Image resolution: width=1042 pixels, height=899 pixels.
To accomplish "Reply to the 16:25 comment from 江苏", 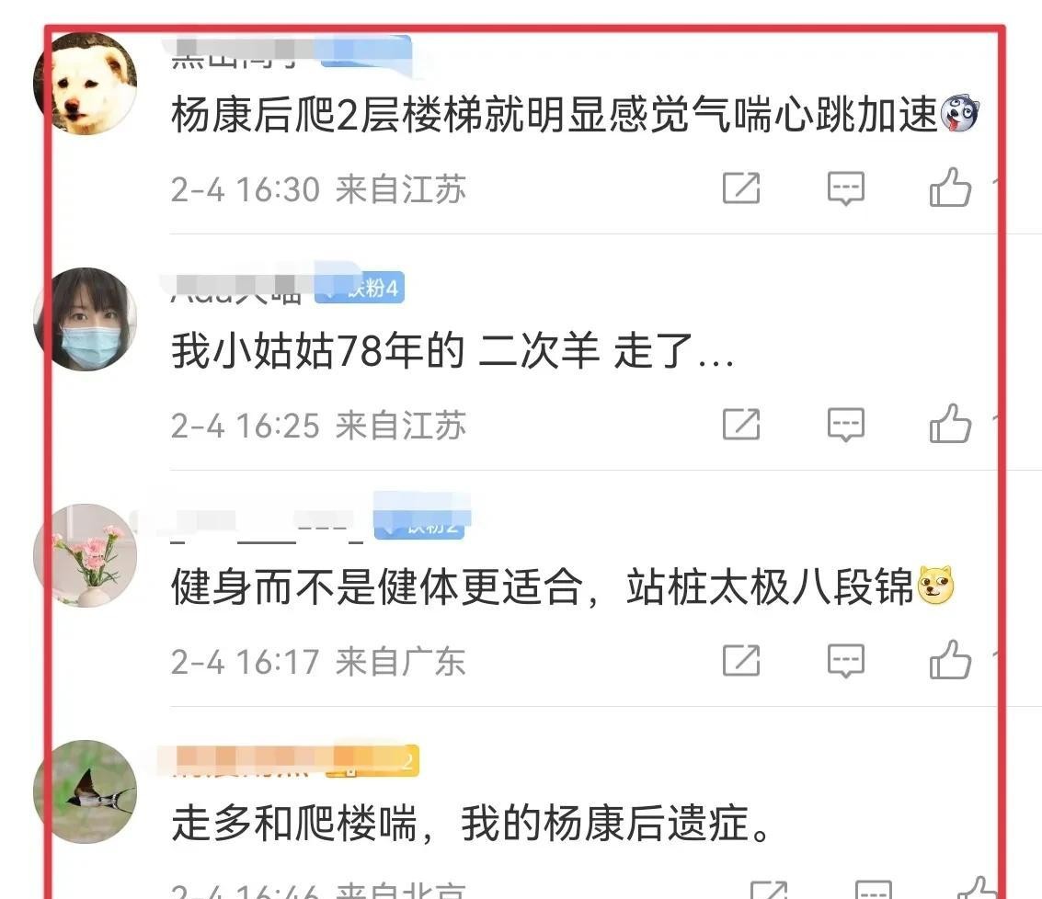I will click(x=845, y=424).
